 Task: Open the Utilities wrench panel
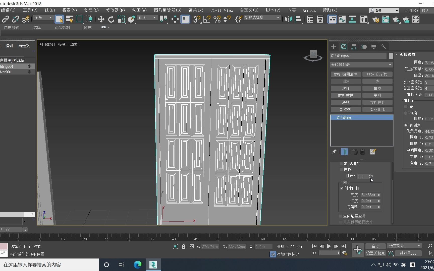[384, 47]
